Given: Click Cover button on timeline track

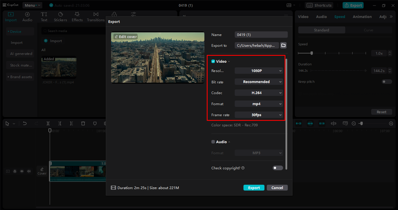Looking at the screenshot, I should tap(42, 171).
